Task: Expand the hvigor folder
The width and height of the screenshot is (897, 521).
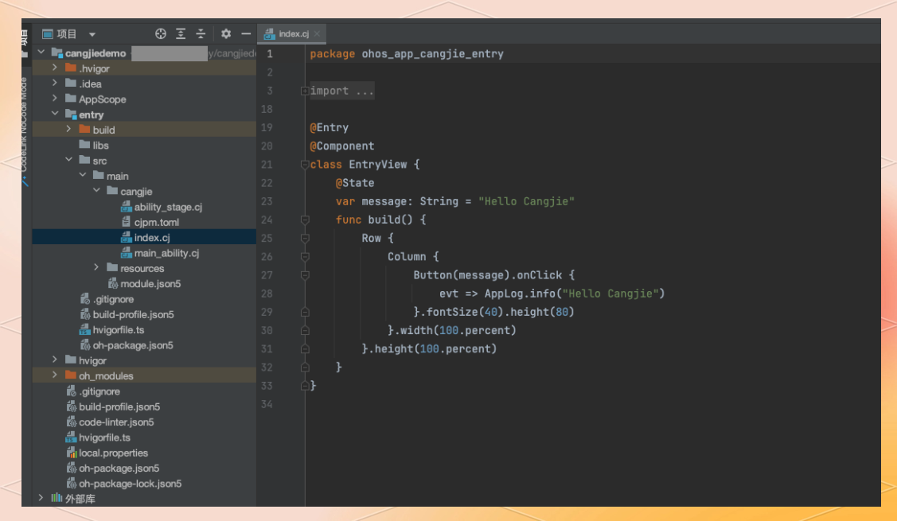Action: pyautogui.click(x=55, y=360)
